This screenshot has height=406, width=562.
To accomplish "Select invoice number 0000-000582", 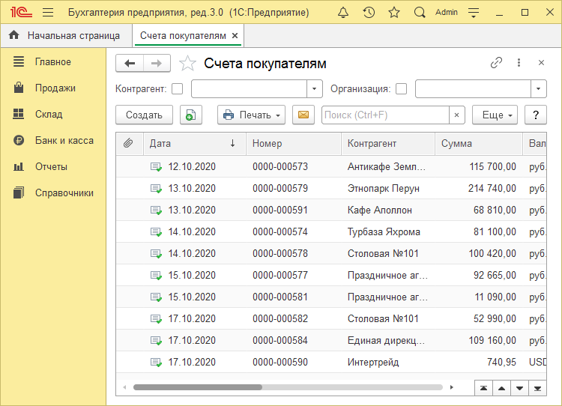I will pyautogui.click(x=280, y=318).
